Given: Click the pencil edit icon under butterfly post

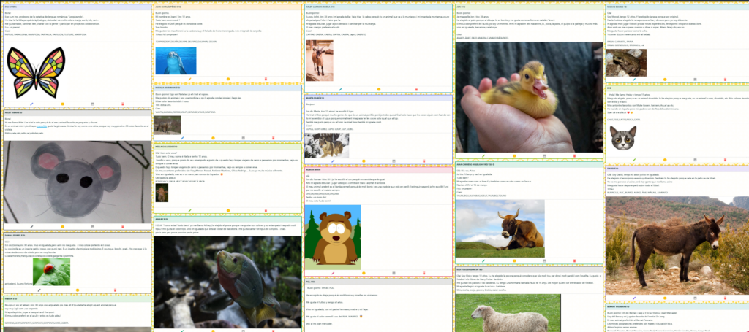Looking at the screenshot, I should coord(33,104).
